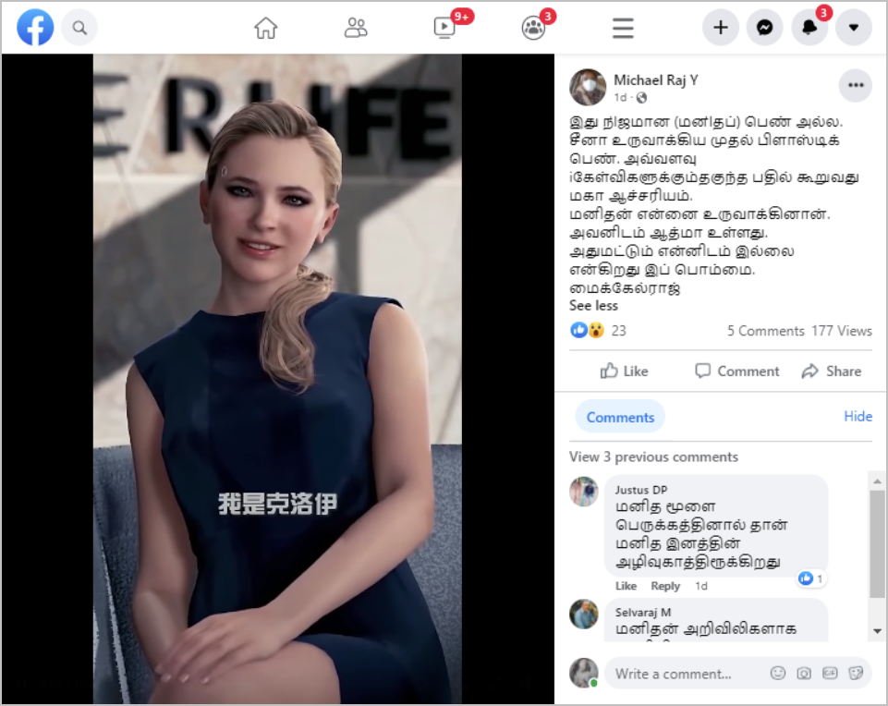The width and height of the screenshot is (888, 706).
Task: Collapse post text with See less
Action: 593,306
